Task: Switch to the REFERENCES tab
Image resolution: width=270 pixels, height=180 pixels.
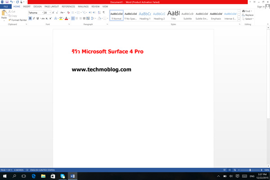Action: 68,7
